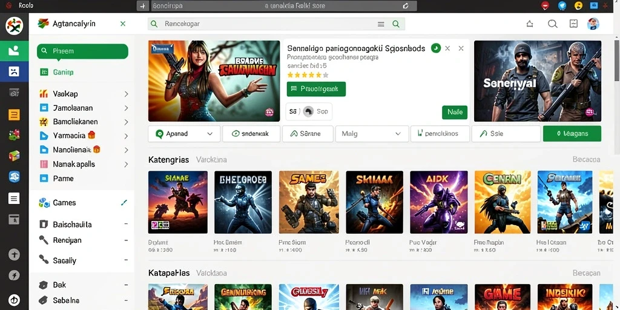
Task: Expand the Vaakap category chevron
Action: [x=126, y=94]
